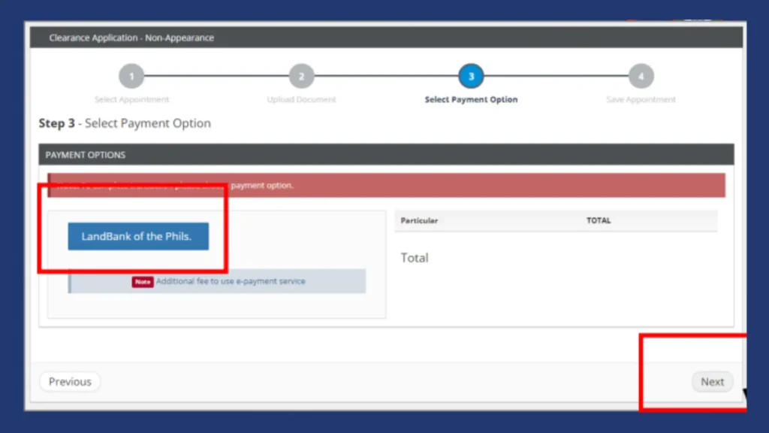Viewport: 769px width, 433px height.
Task: Select LandBank of the Phils payment option
Action: [x=137, y=235]
